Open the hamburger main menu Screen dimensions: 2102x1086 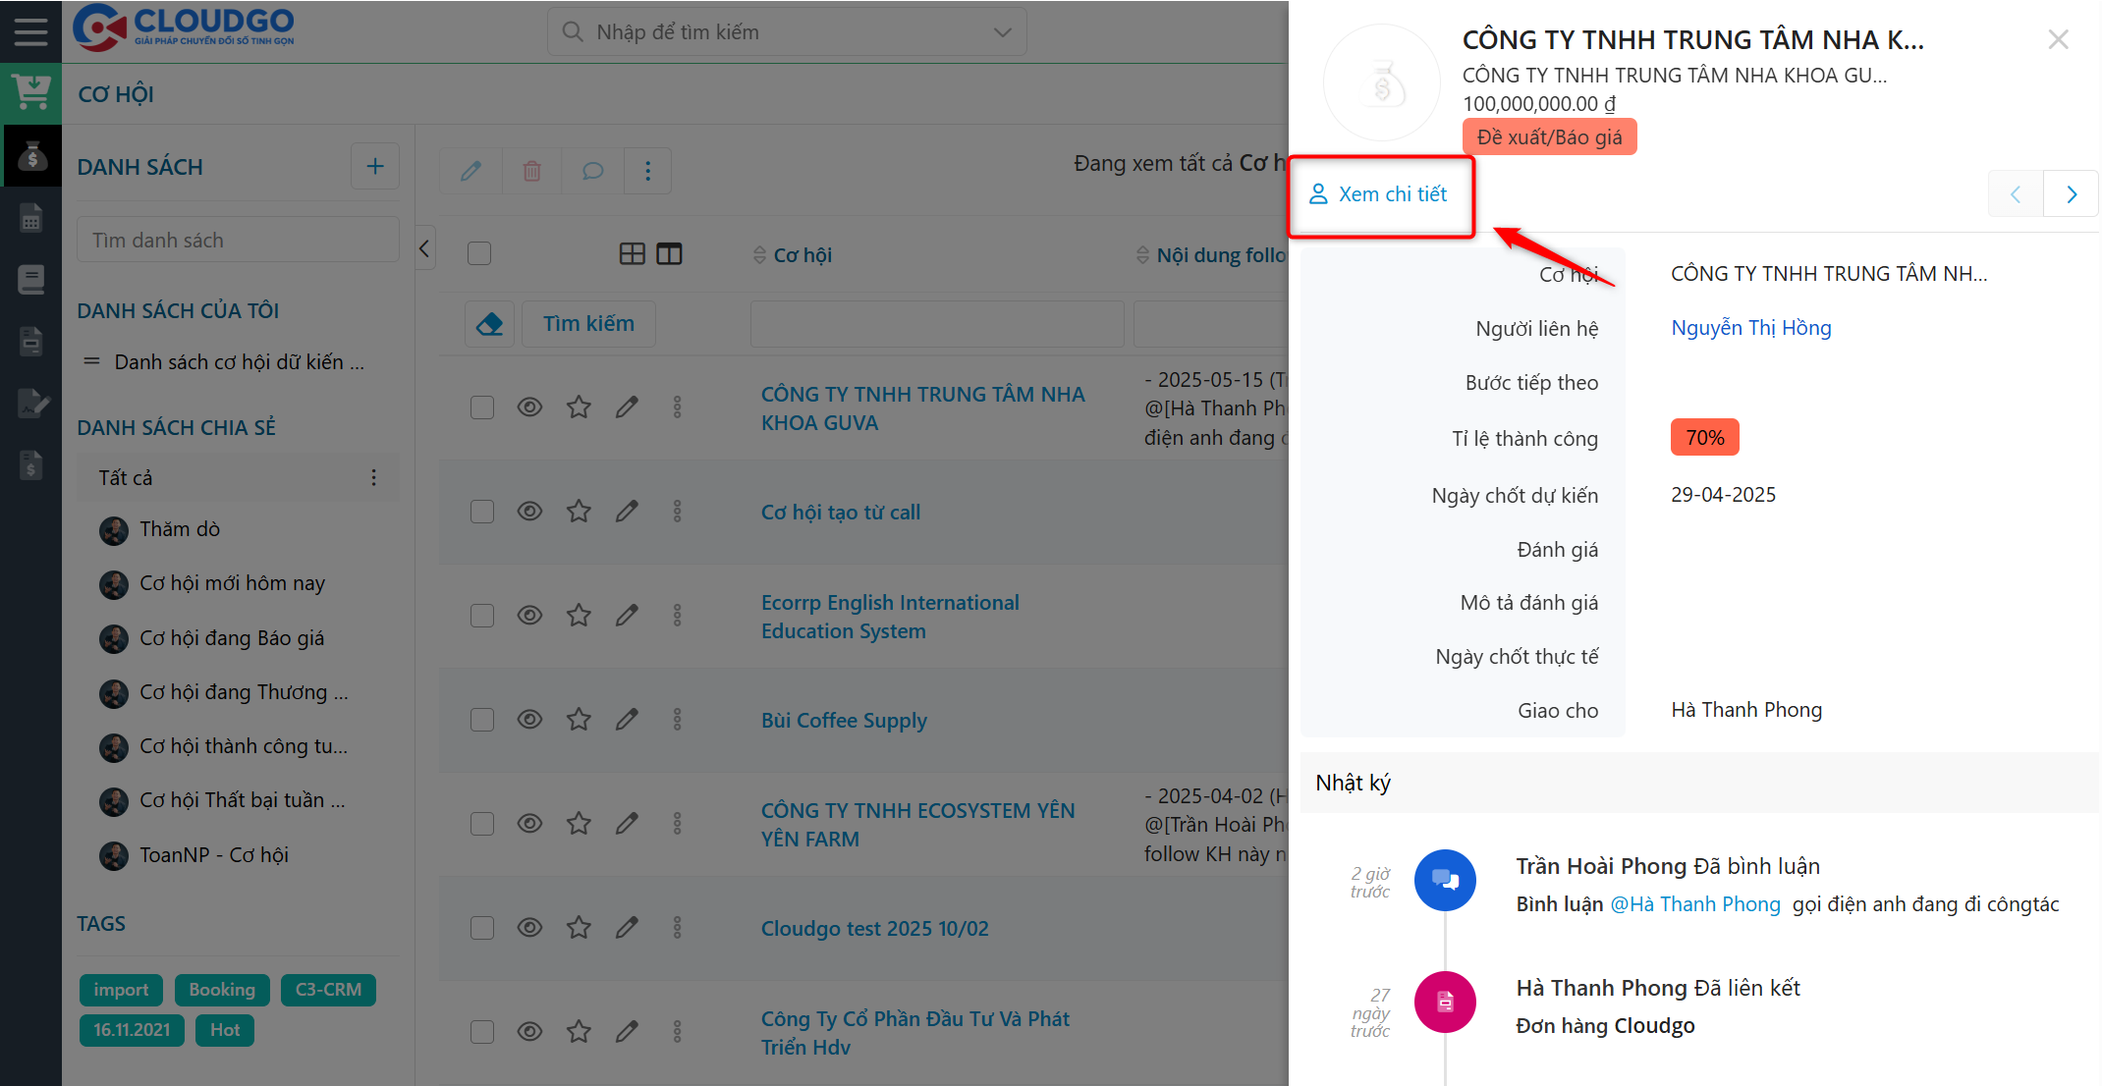tap(30, 31)
